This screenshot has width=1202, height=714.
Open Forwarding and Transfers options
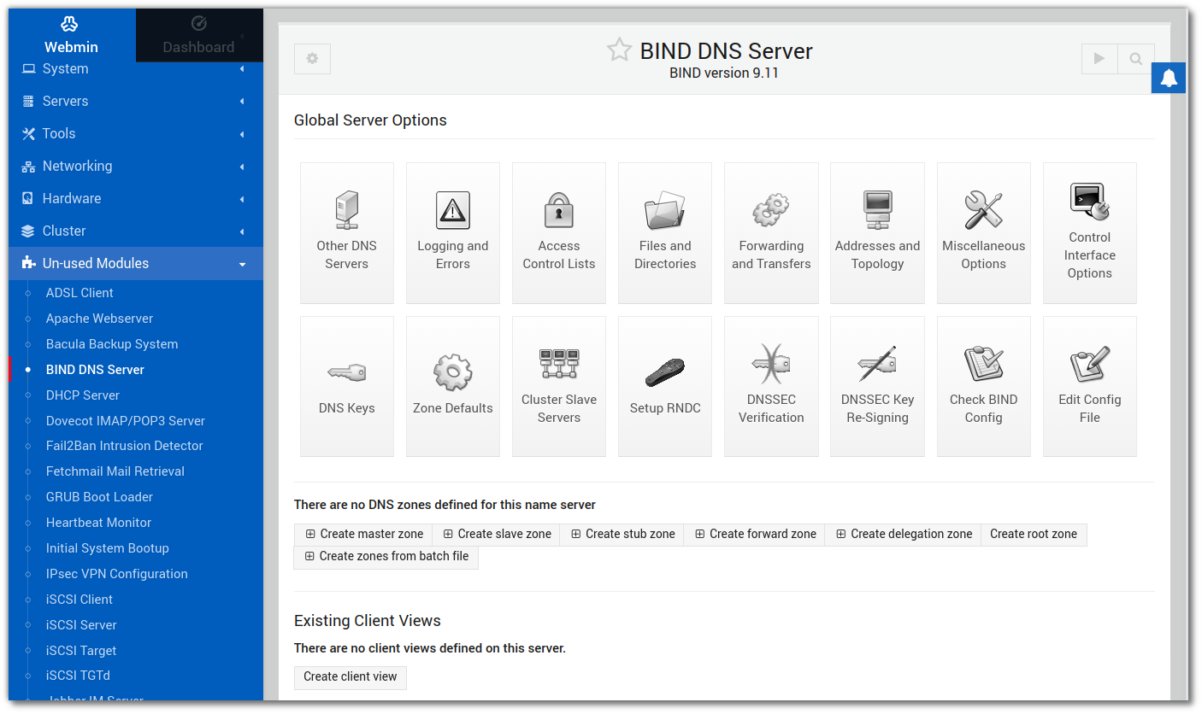pyautogui.click(x=771, y=232)
